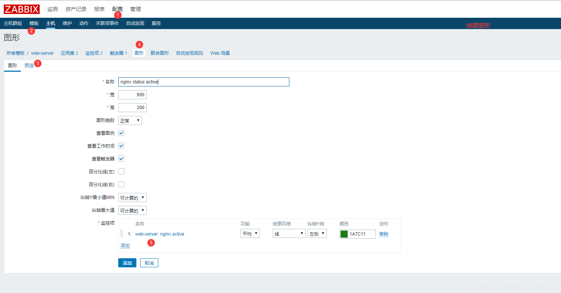
Task: Click the blue 添加 submit button
Action: coord(127,263)
